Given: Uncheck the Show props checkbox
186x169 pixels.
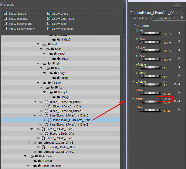Looking at the screenshot, I should point(49,13).
